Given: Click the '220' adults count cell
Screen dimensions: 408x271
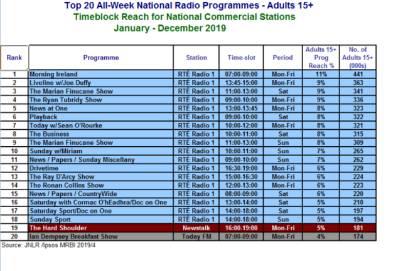Looking at the screenshot, I should point(358,194).
